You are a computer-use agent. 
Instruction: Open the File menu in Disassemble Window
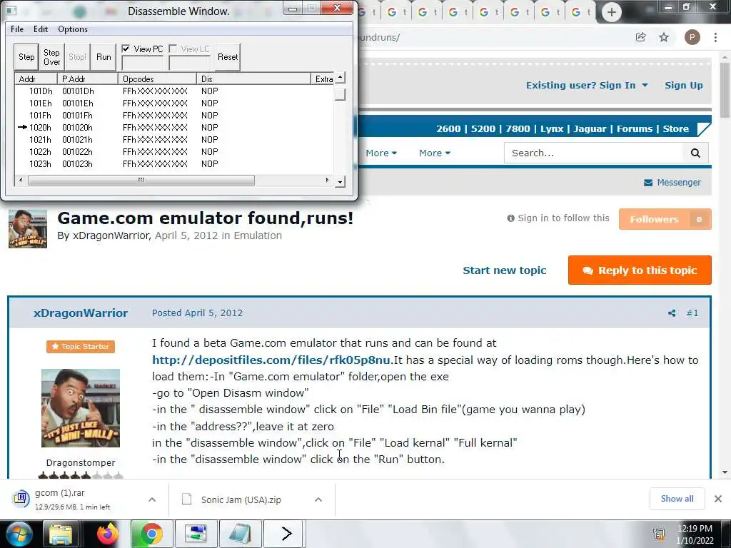(x=17, y=29)
